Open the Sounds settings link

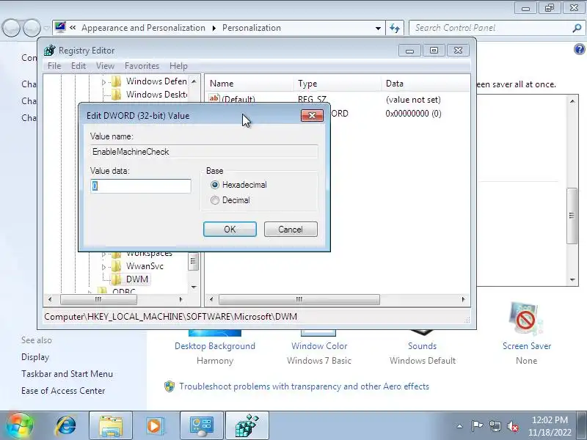(x=423, y=346)
